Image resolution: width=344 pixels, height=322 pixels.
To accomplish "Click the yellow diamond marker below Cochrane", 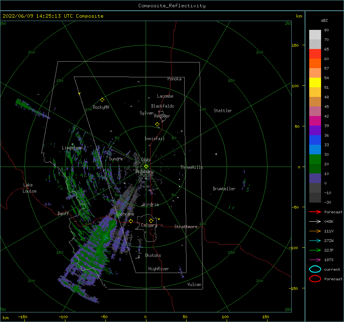I will tap(131, 221).
